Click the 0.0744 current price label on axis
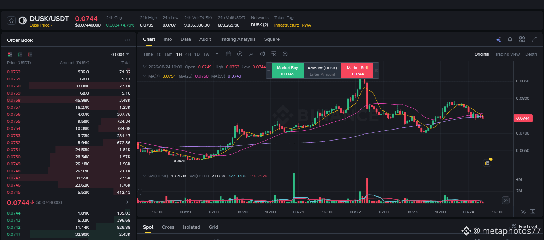This screenshot has height=240, width=544. 523,118
